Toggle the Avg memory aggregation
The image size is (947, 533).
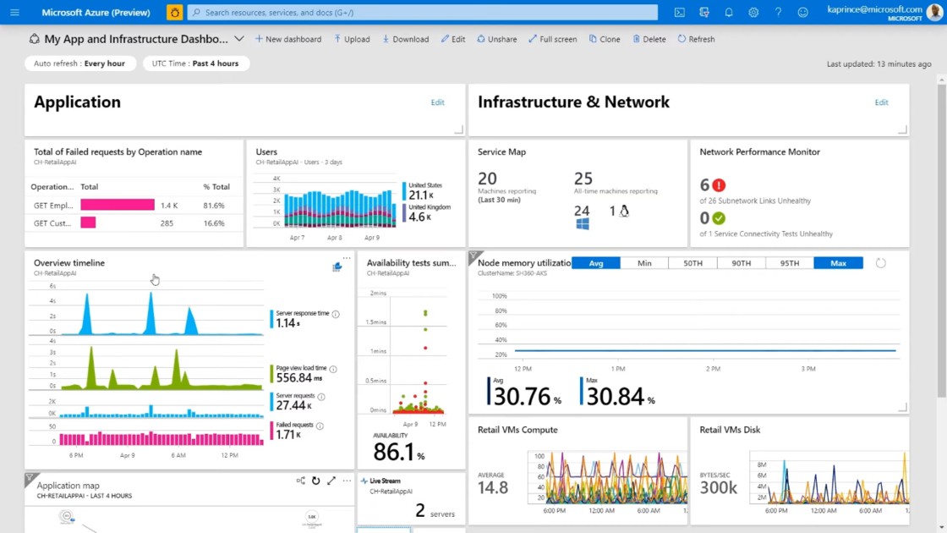[x=595, y=263]
